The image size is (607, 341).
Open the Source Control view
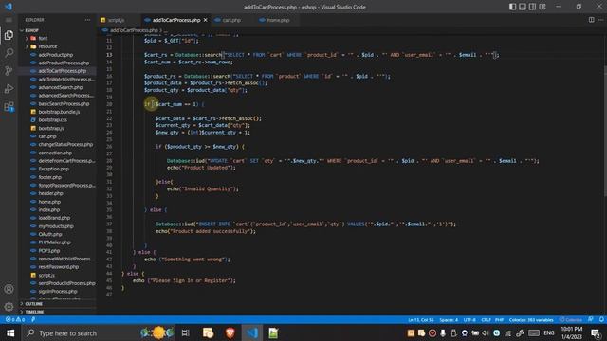point(9,71)
